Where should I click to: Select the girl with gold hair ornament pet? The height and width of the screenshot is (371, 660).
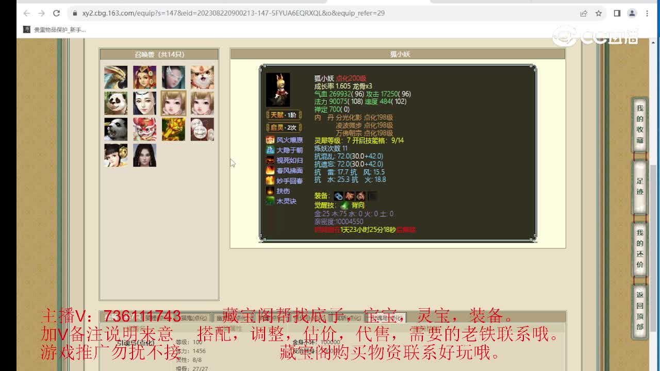click(x=115, y=155)
